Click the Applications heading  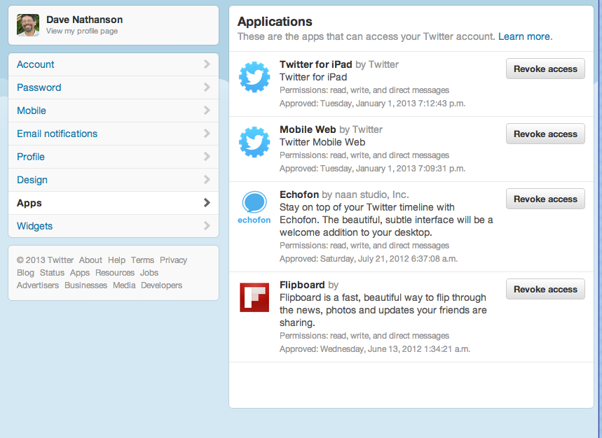[275, 22]
